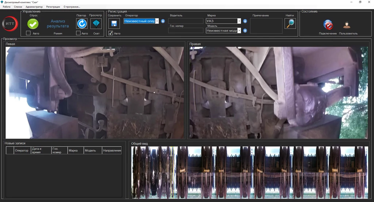Viewport: 374px width, 202px height.
Task: Uncheck the Авто checkbox under Сохранить
Action: pyautogui.click(x=111, y=33)
